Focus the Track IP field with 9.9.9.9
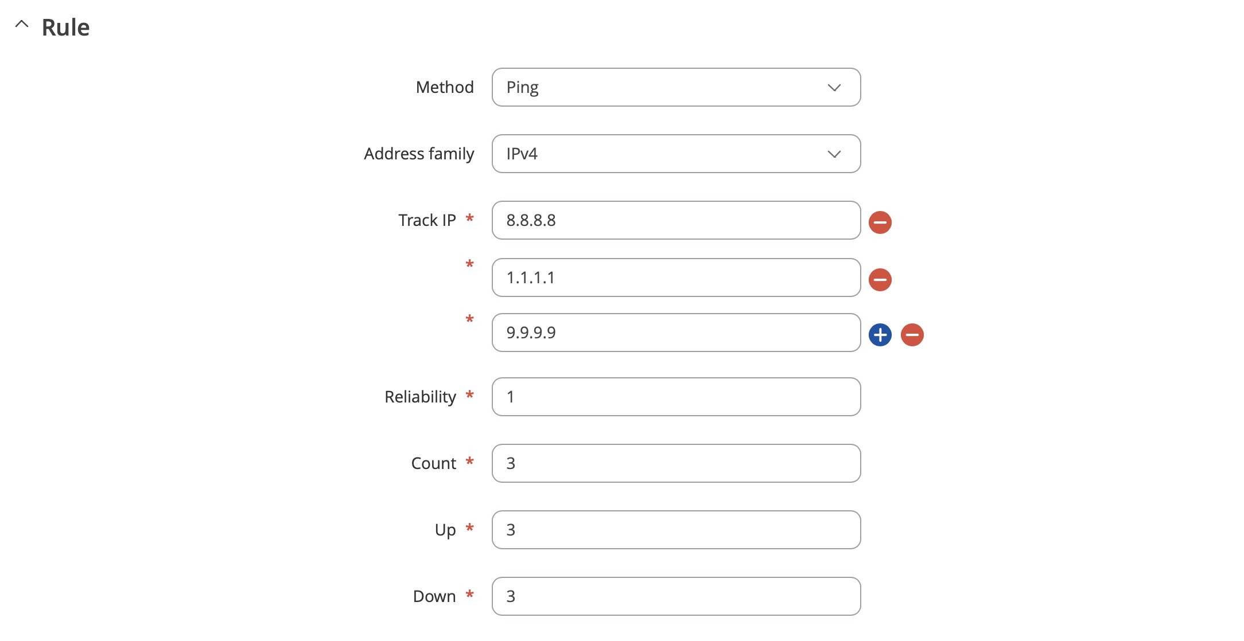Screen dimensions: 1244x641 676,333
